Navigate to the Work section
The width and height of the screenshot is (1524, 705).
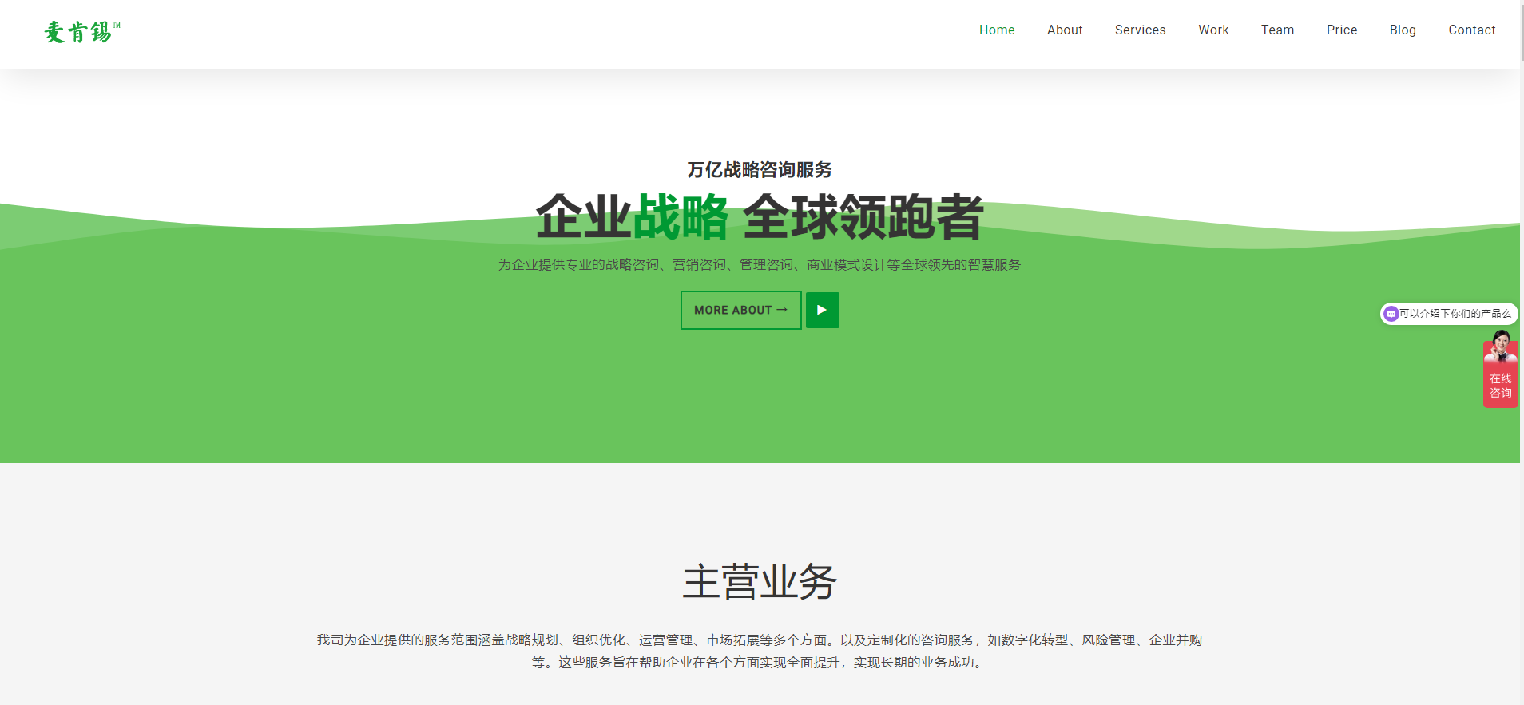1213,30
